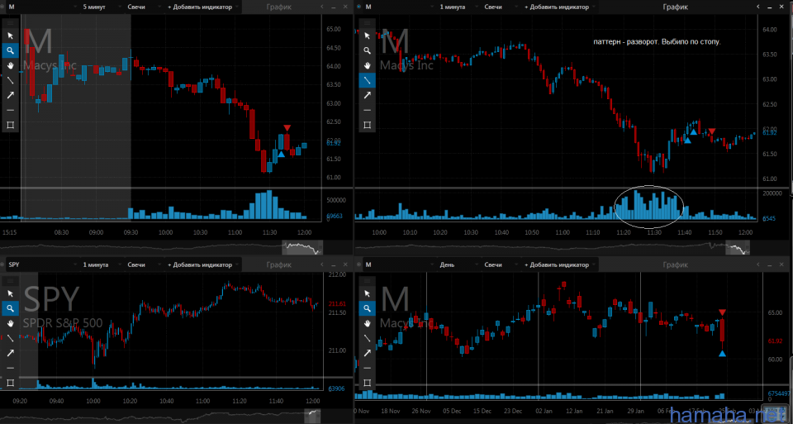Select the rectangle tool in the 5-minute M chart
Image resolution: width=793 pixels, height=424 pixels.
coord(10,125)
